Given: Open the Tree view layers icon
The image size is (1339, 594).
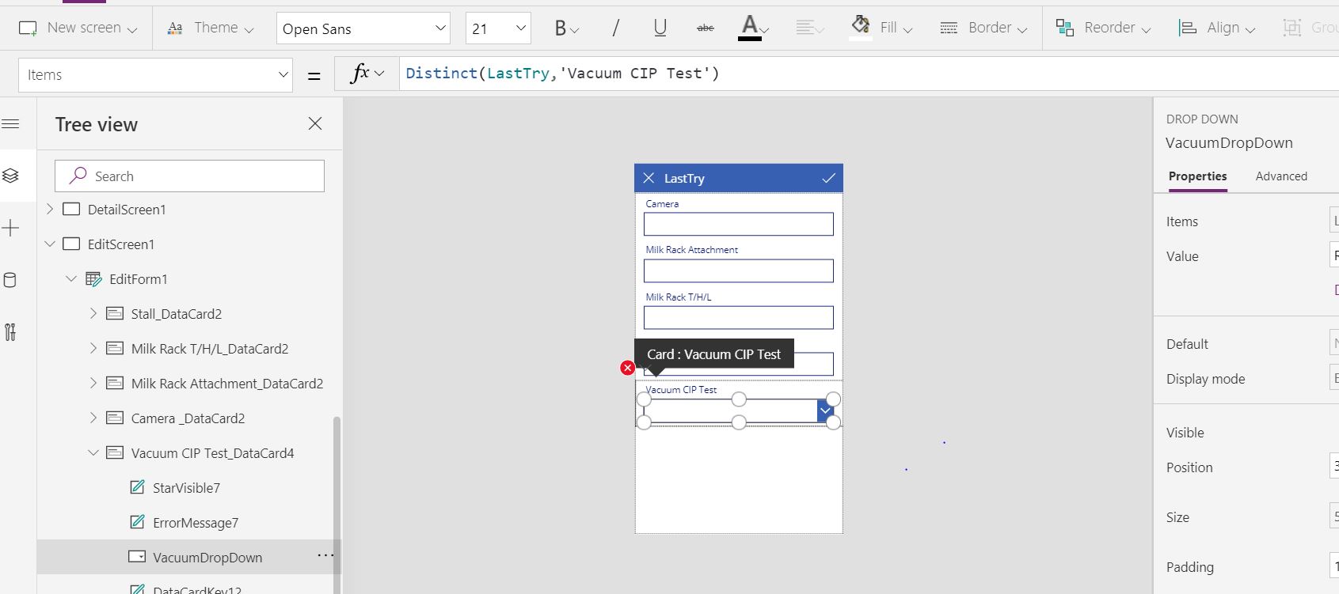Looking at the screenshot, I should click(x=11, y=176).
